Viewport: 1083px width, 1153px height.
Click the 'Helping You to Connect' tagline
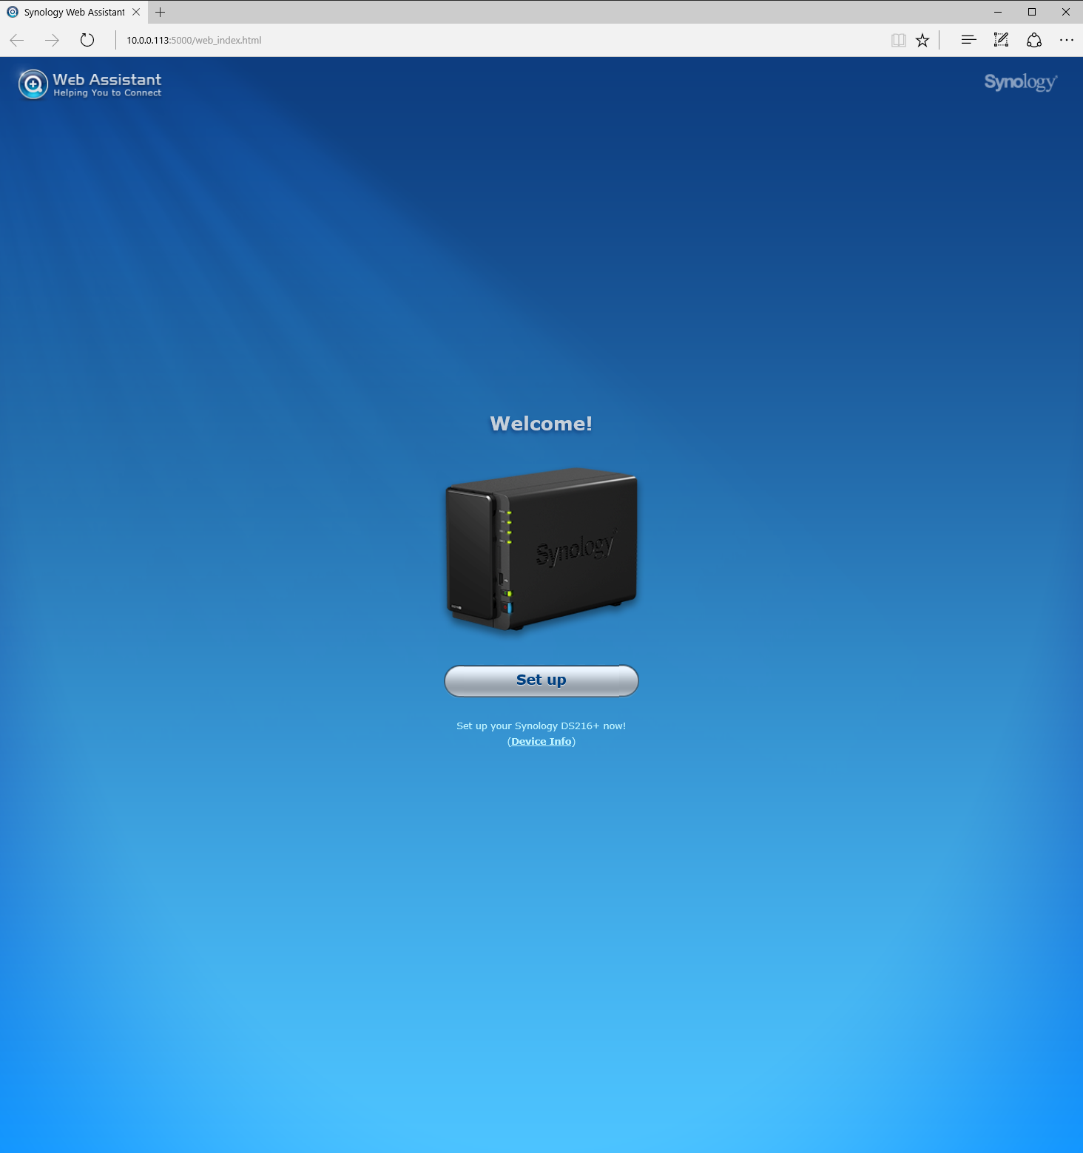107,93
